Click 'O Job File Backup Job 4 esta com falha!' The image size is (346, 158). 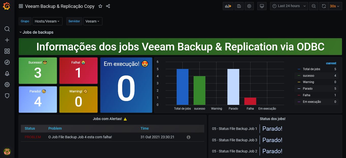(x=80, y=137)
